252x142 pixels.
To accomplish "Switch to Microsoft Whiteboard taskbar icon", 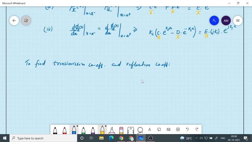I will tap(141, 138).
